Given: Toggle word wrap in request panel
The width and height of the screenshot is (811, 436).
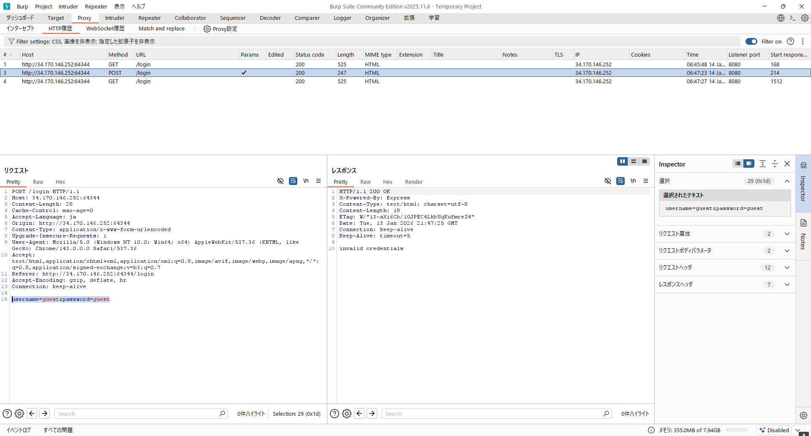Looking at the screenshot, I should (293, 181).
